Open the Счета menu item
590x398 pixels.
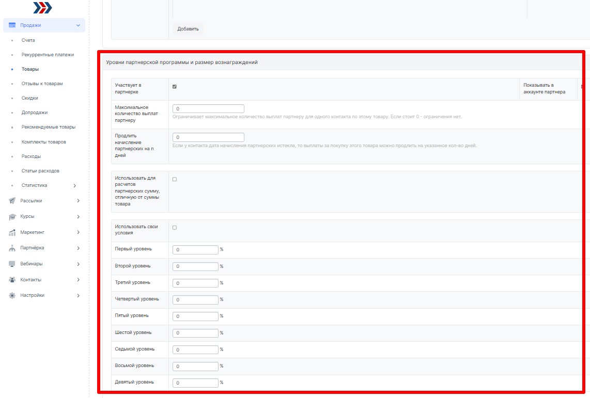(28, 40)
